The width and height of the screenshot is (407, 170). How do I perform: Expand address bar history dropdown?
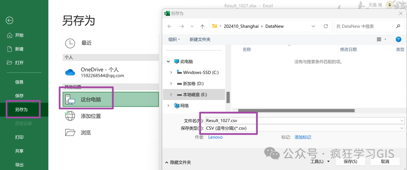(x=313, y=26)
